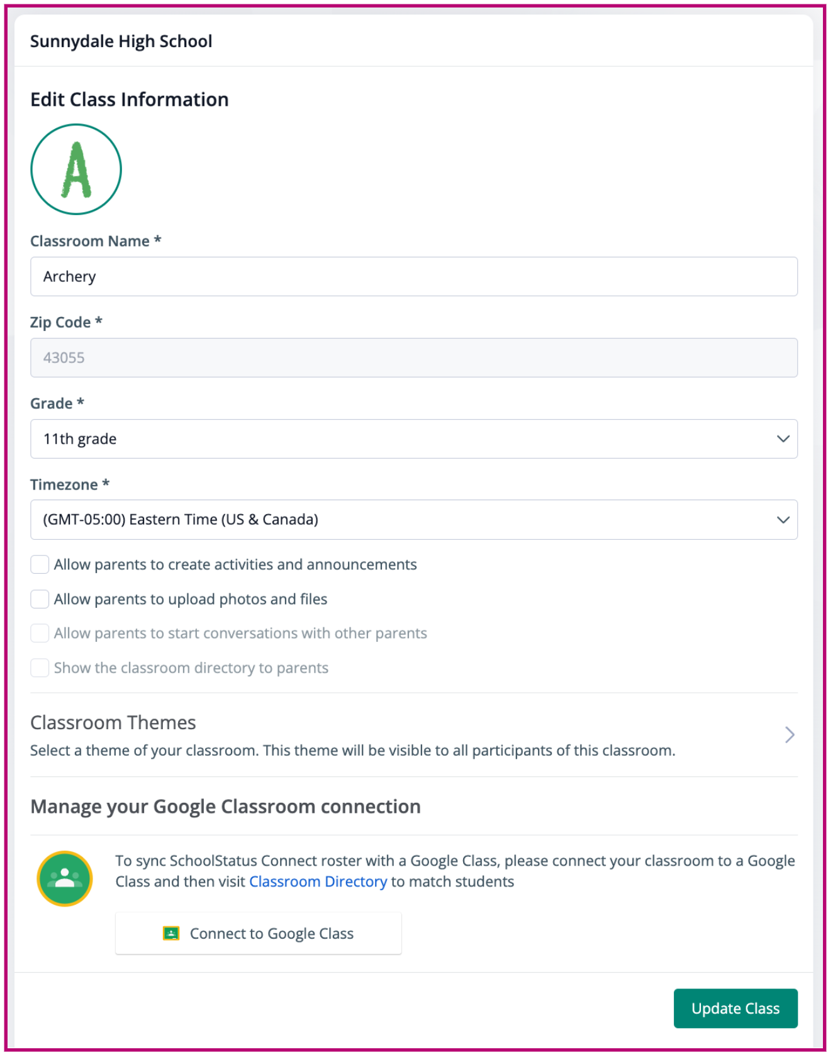Click the Classroom Themes right arrow

(790, 734)
